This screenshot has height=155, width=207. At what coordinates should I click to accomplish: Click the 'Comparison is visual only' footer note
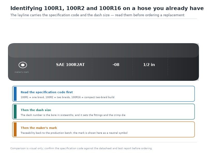pos(81,148)
